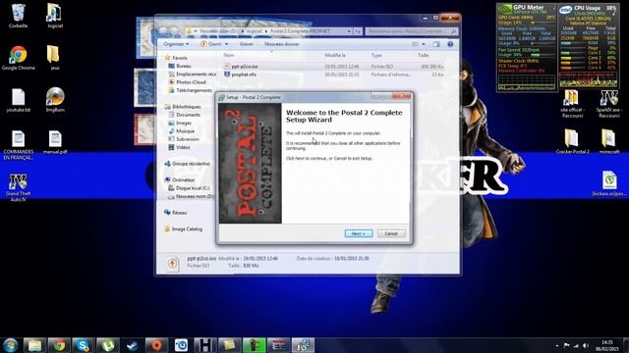Cancel the Postal 2 Complete setup
The width and height of the screenshot is (629, 353).
391,233
